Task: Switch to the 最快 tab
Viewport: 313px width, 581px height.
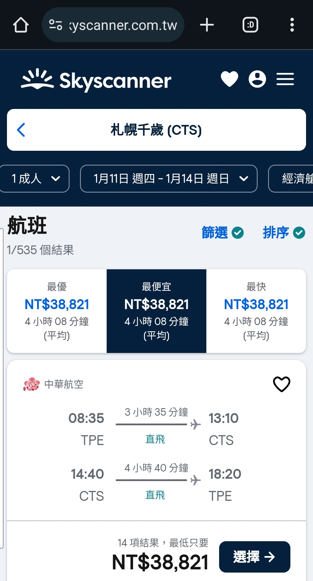Action: pos(256,311)
